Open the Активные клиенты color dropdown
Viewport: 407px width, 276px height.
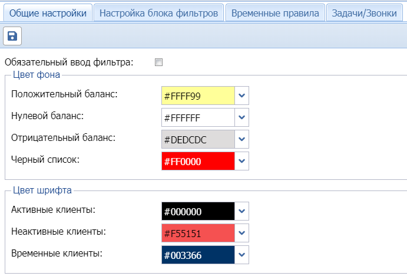click(x=241, y=211)
